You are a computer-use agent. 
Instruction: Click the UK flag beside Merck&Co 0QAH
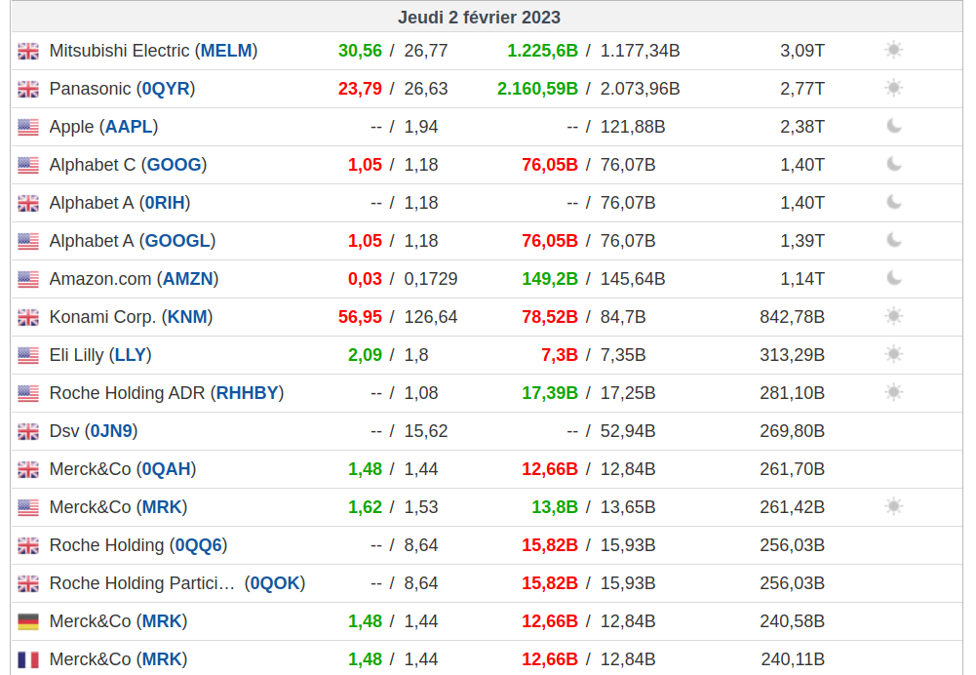tap(28, 469)
